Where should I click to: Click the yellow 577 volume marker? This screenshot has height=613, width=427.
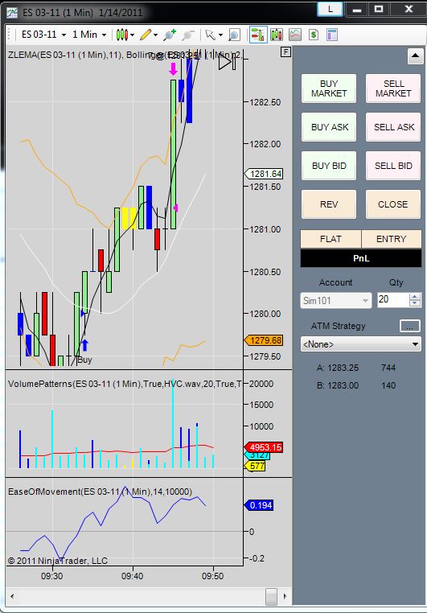tap(255, 466)
